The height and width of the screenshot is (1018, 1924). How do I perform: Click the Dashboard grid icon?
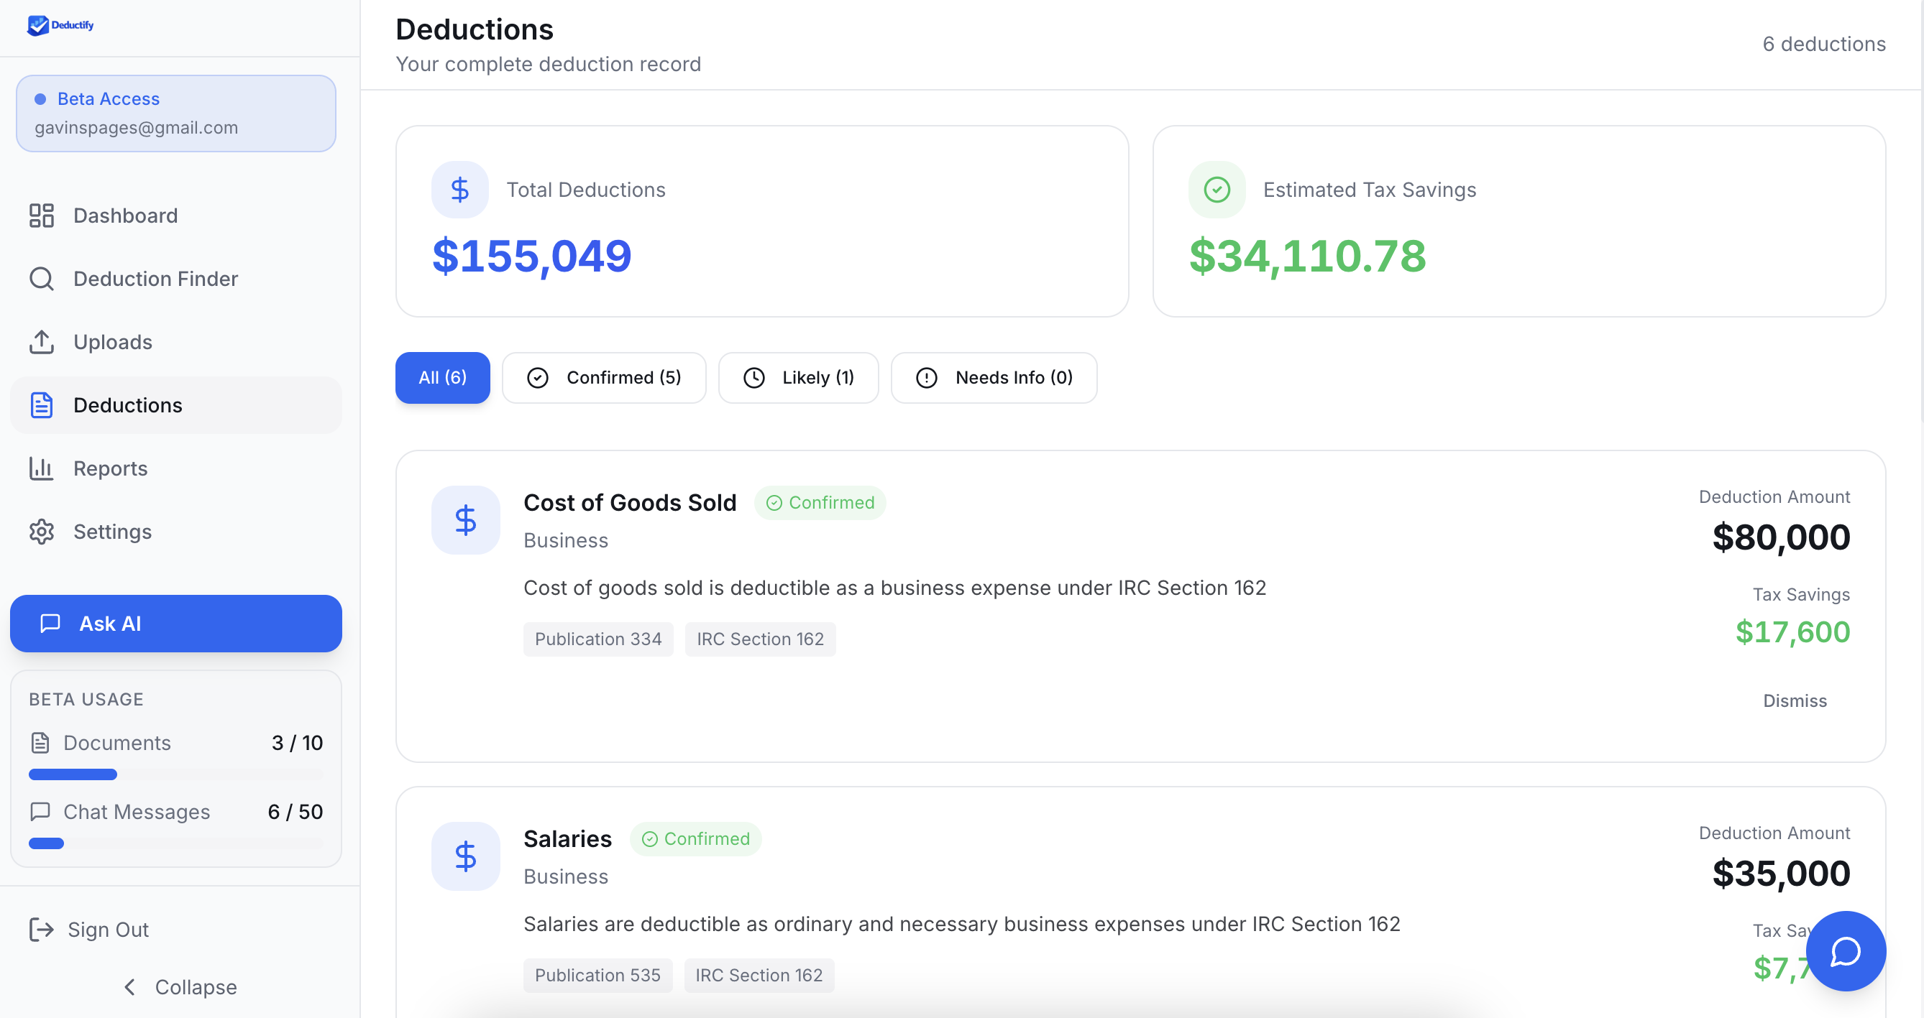click(42, 216)
